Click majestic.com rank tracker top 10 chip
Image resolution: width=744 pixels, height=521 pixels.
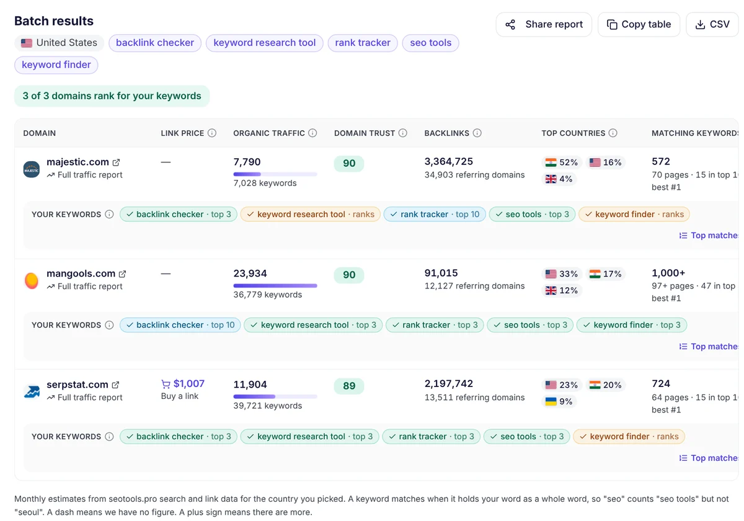[435, 215]
